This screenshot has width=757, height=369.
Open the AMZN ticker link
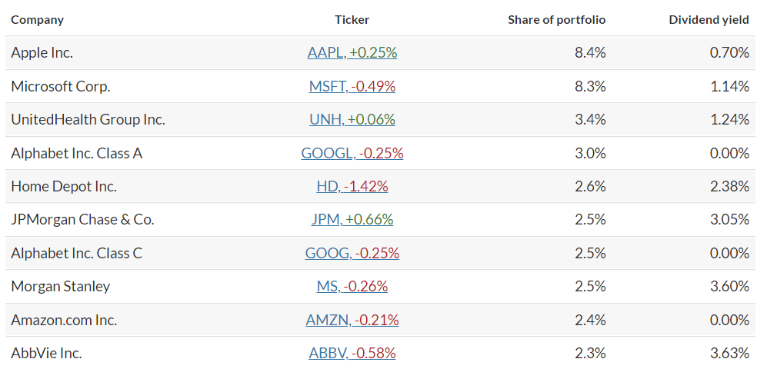pos(352,320)
